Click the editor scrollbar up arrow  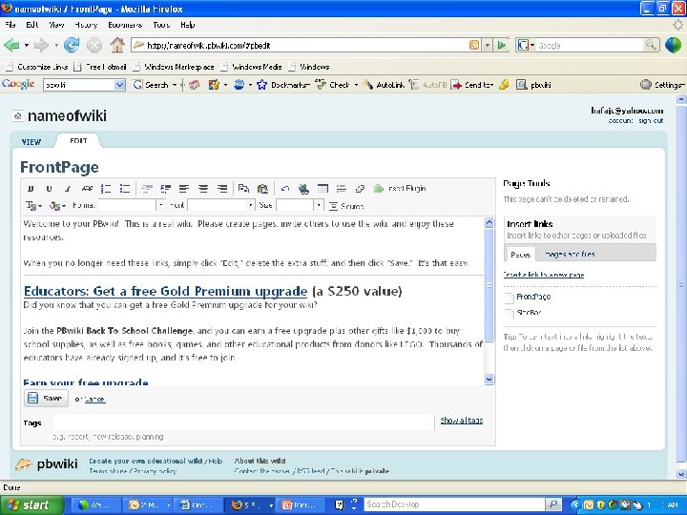pos(489,222)
